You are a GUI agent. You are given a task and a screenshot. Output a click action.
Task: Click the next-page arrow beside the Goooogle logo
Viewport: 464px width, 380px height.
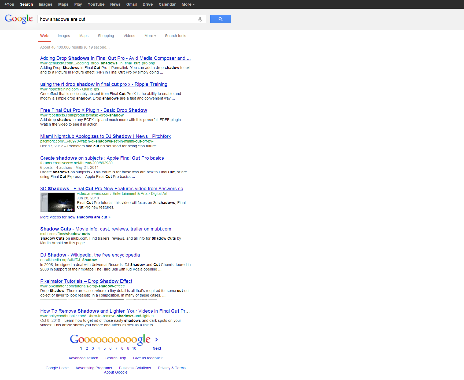point(156,339)
